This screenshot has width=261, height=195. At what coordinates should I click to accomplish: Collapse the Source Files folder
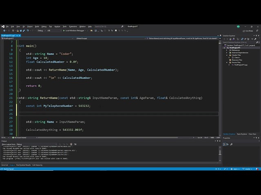(227, 63)
